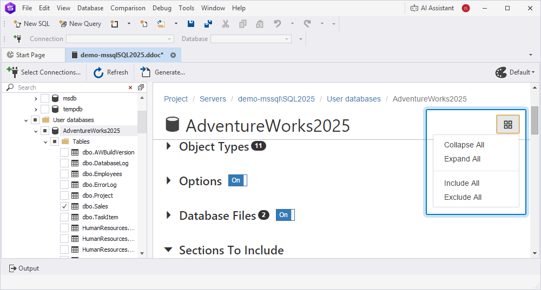Click the Undo arrow icon

click(278, 24)
